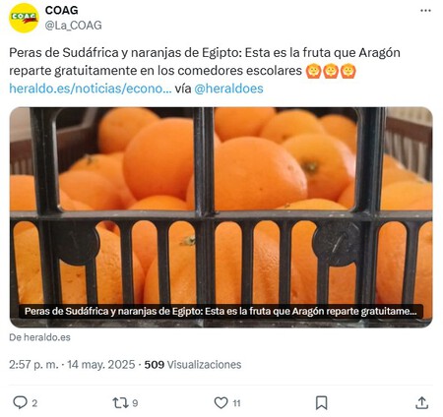
Task: Open the three-dot more options menu
Action: tap(425, 11)
